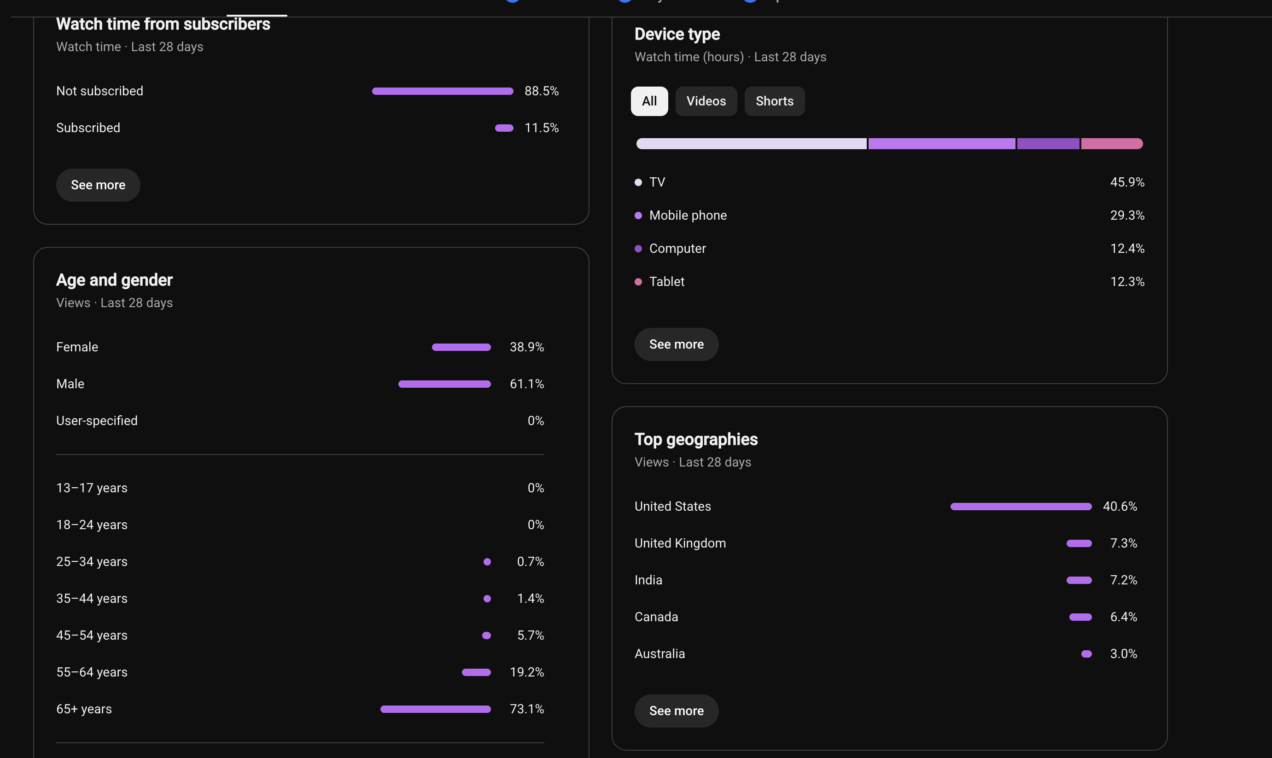Click the Computer legend dot

pyautogui.click(x=638, y=249)
